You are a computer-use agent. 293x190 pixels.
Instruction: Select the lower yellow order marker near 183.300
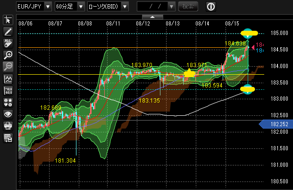tap(247, 89)
